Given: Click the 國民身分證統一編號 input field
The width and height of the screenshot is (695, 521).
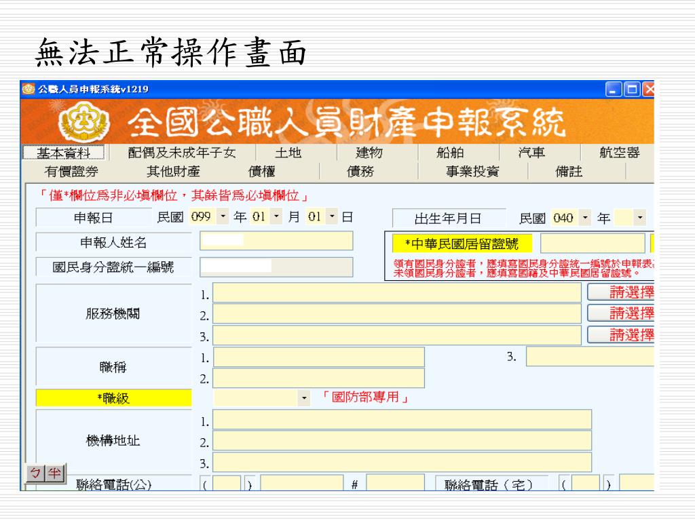Looking at the screenshot, I should tap(276, 267).
